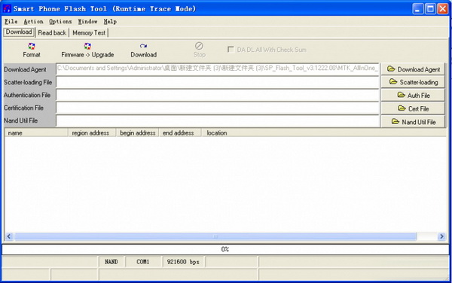The width and height of the screenshot is (452, 283).
Task: Click the Auth File browse button
Action: pyautogui.click(x=413, y=95)
